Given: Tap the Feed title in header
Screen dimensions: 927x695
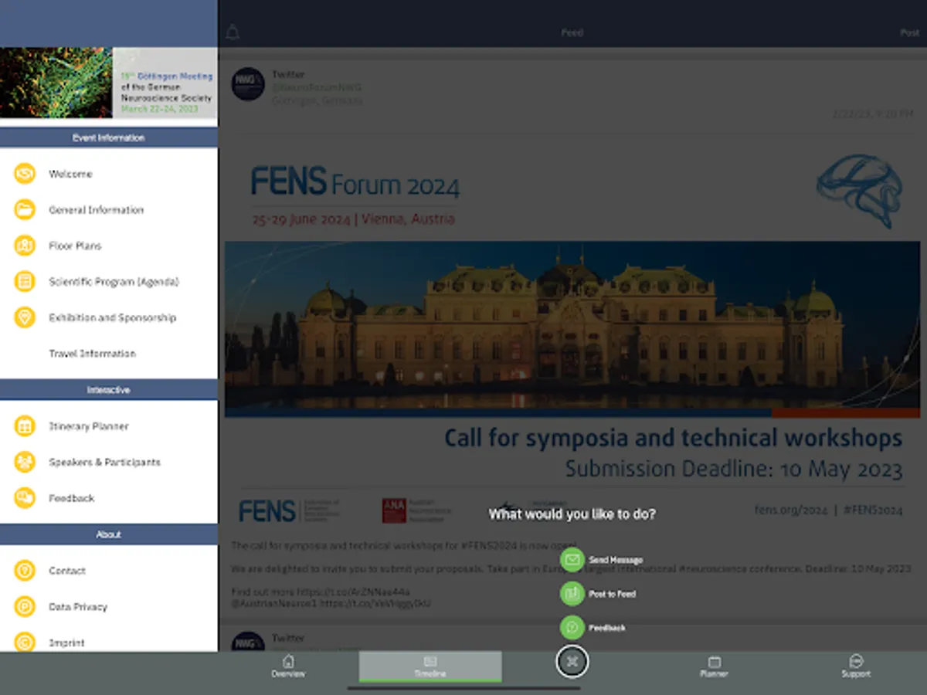Looking at the screenshot, I should (572, 32).
